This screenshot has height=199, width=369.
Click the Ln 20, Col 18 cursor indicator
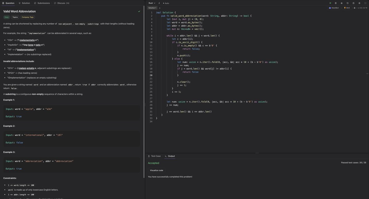pyautogui.click(x=362, y=8)
